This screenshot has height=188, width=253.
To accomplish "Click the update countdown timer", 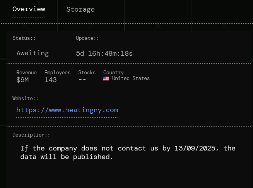I will tap(104, 53).
